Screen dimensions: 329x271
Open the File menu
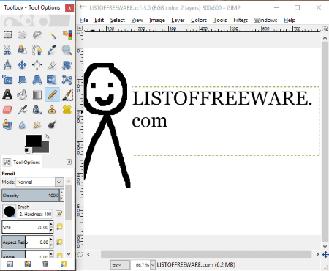(84, 20)
